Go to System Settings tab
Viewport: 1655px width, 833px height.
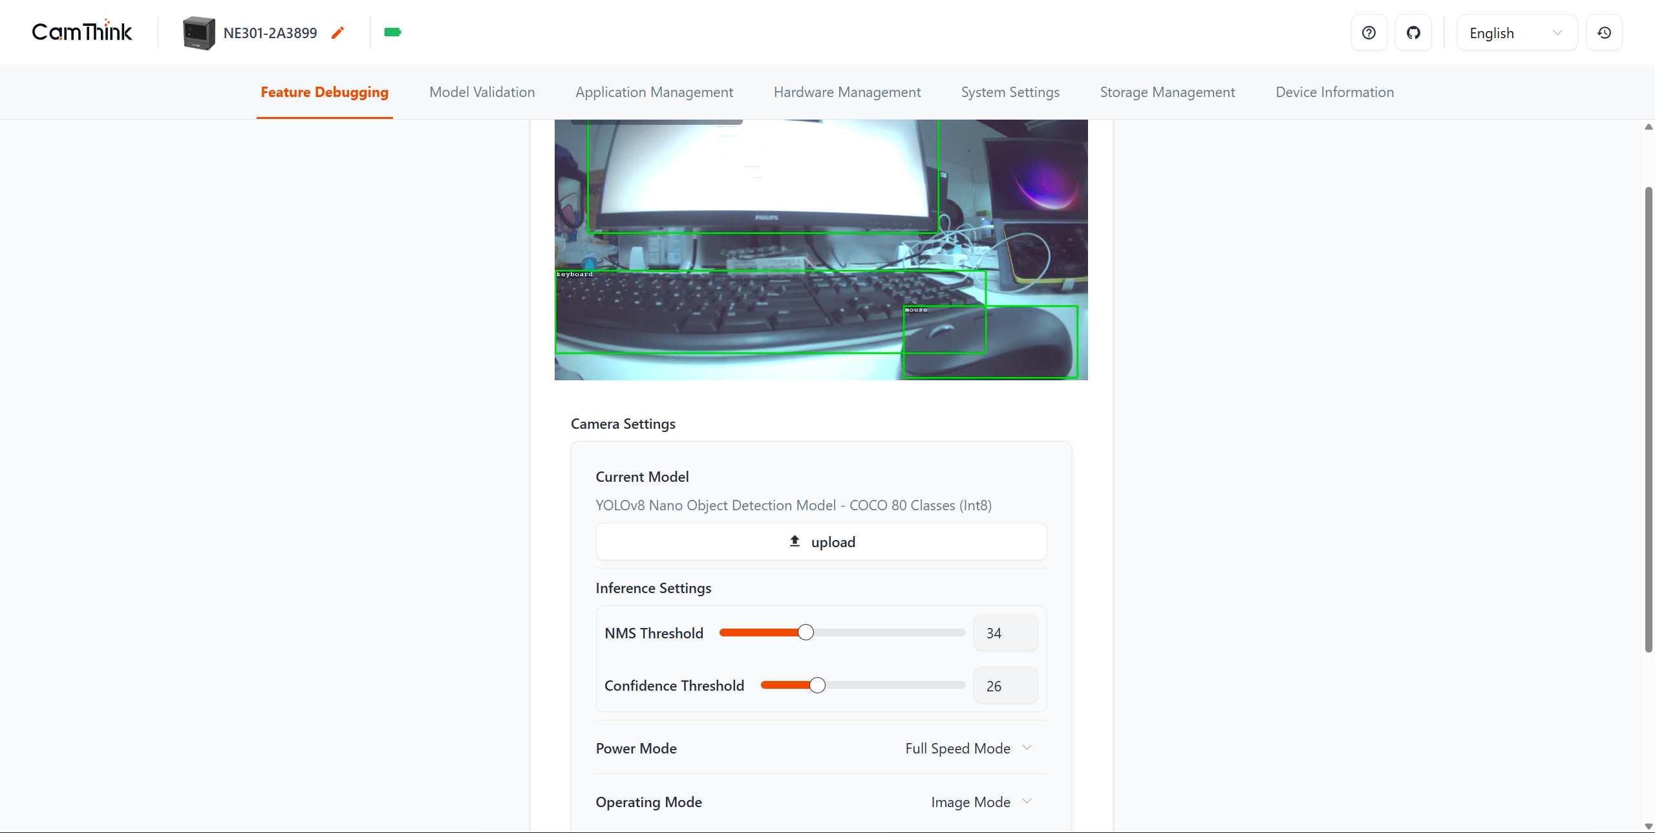point(1010,92)
